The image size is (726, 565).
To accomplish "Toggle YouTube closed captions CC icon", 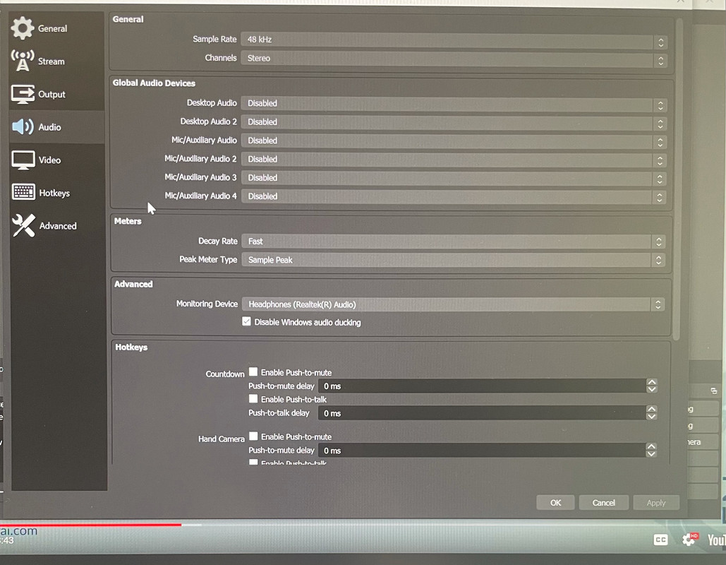I will (x=660, y=540).
